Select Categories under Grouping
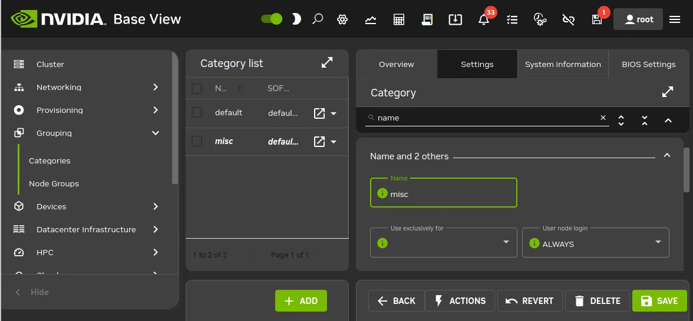This screenshot has width=693, height=321. 49,161
